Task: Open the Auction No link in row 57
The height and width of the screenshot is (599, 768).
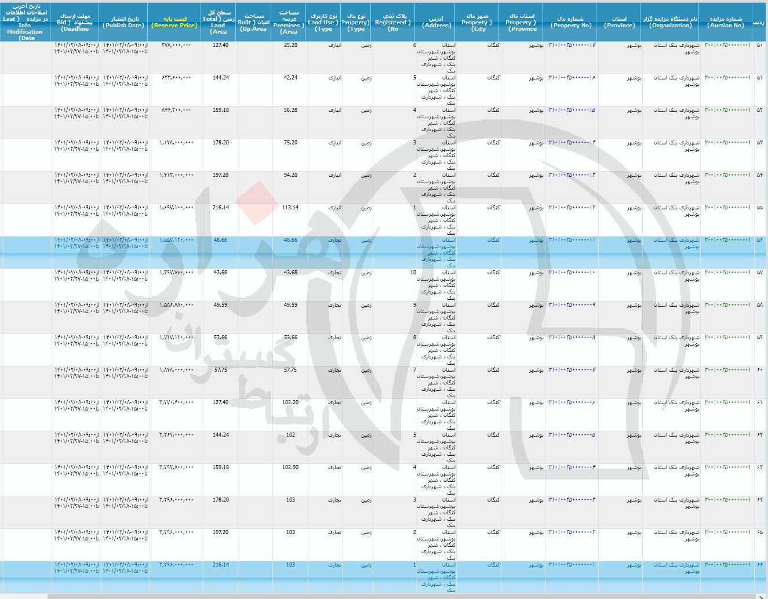Action: (x=727, y=273)
